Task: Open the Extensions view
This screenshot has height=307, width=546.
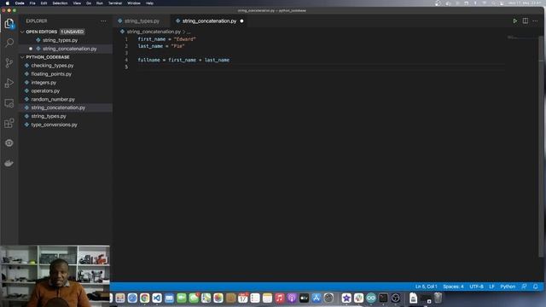Action: point(9,123)
